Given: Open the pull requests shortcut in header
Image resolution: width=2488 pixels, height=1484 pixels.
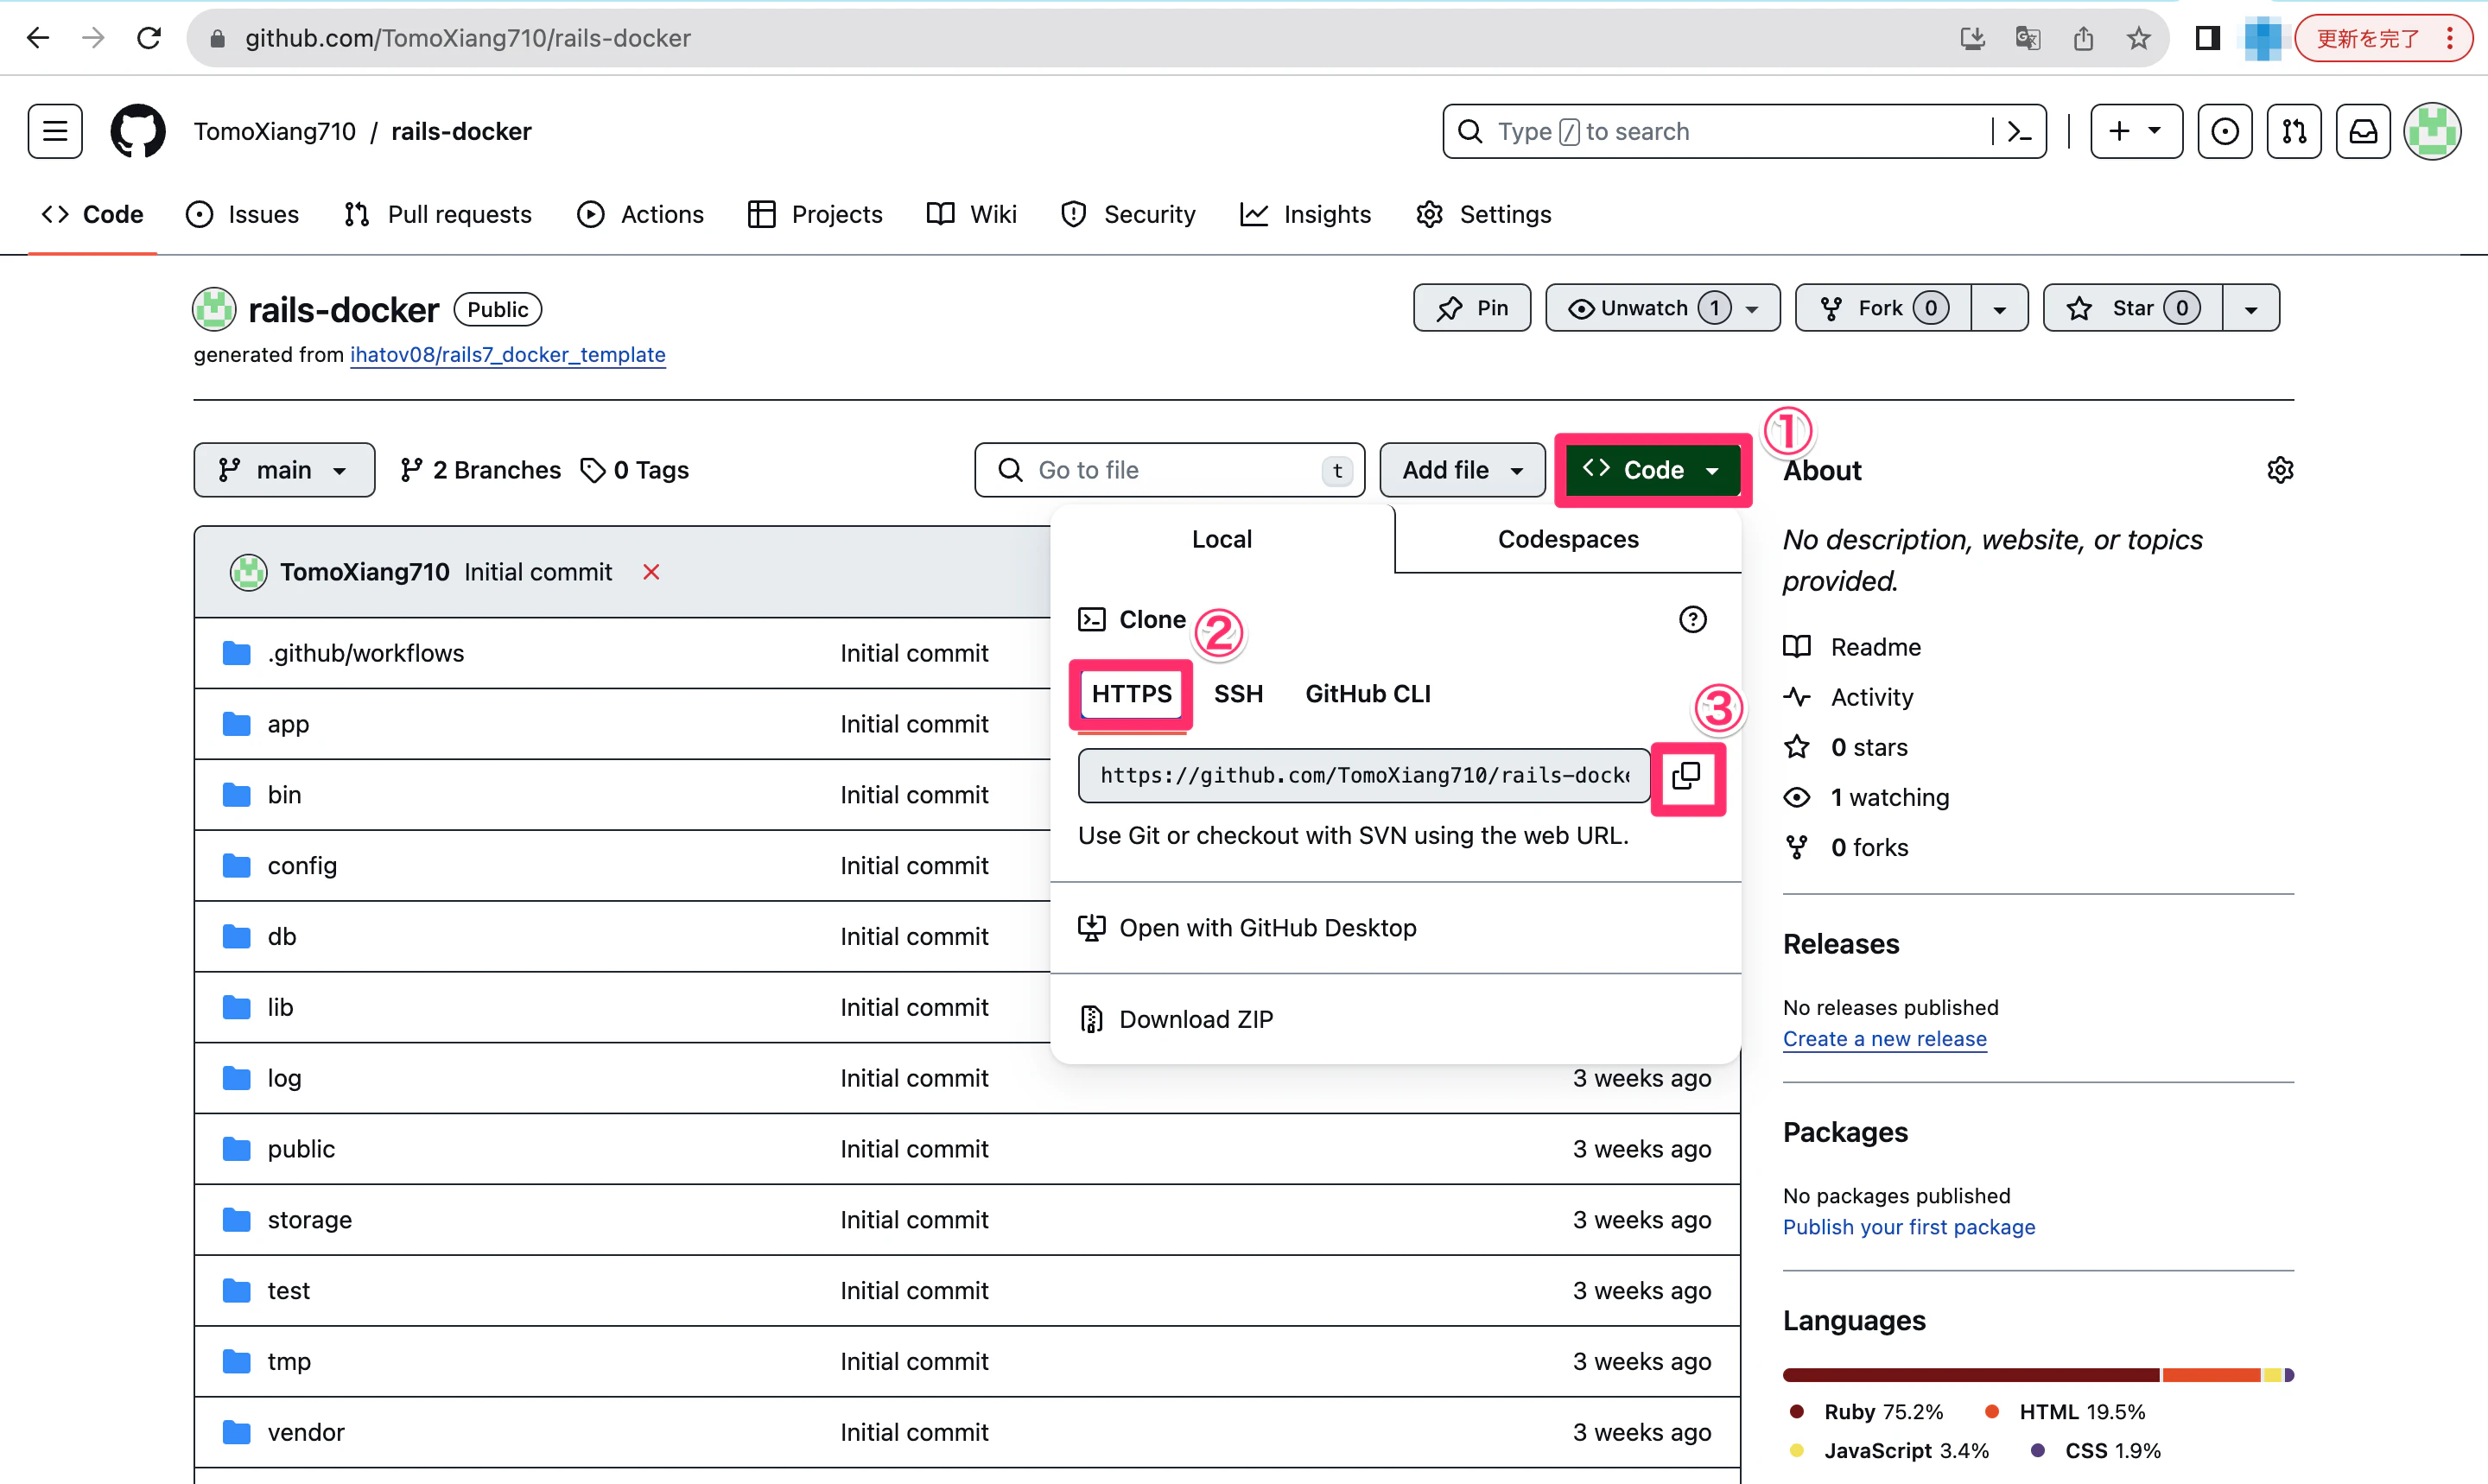Looking at the screenshot, I should pos(2294,131).
